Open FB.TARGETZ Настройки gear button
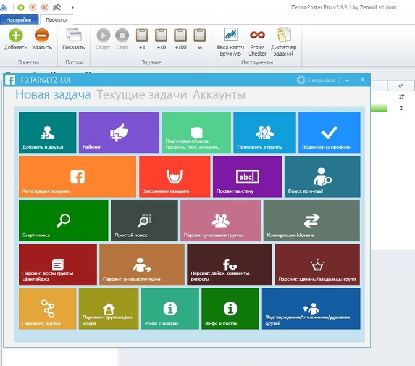 [x=315, y=80]
